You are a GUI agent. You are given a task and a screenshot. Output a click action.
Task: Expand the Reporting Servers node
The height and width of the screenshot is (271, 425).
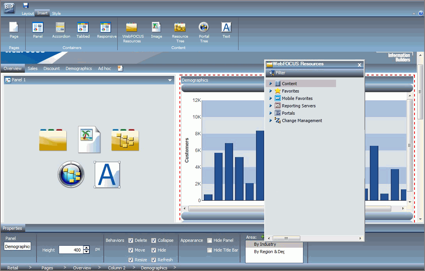click(x=270, y=105)
